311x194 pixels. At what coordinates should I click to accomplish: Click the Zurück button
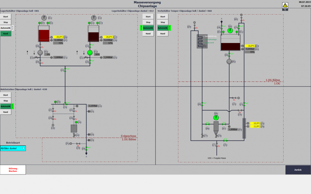point(298,170)
